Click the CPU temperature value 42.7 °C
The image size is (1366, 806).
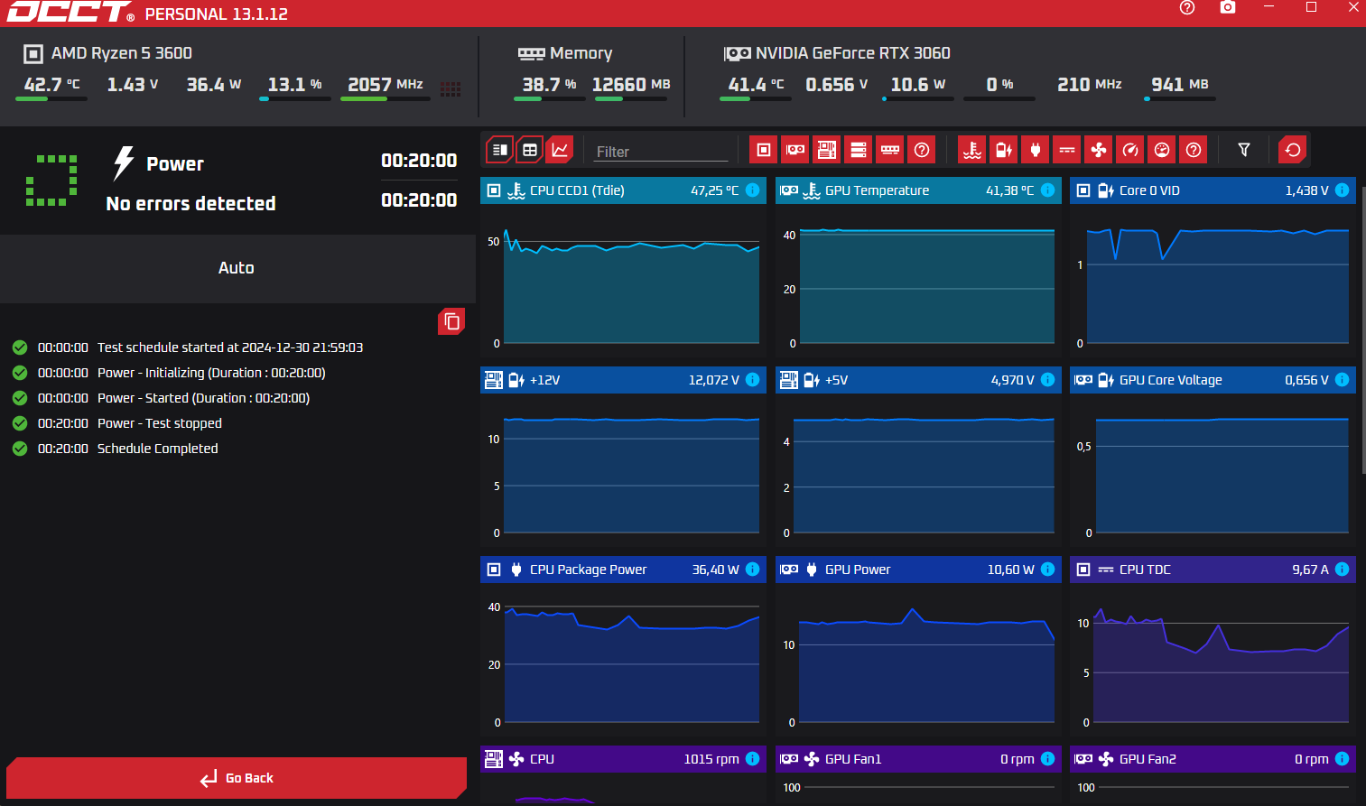pyautogui.click(x=52, y=85)
